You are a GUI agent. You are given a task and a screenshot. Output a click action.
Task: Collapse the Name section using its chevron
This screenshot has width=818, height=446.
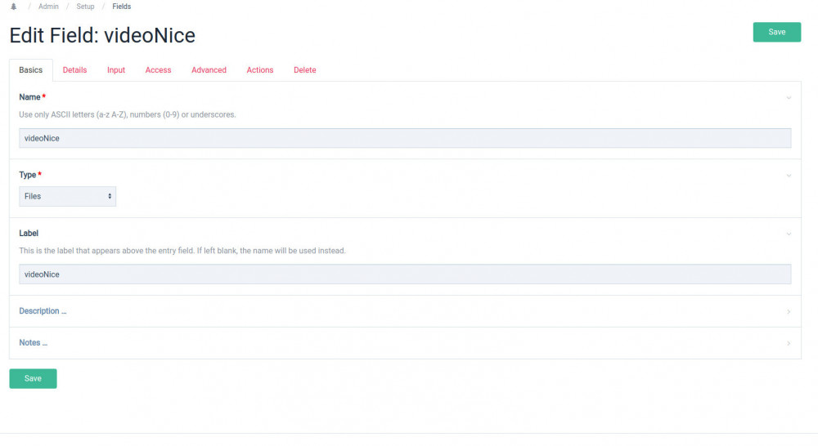click(x=789, y=98)
